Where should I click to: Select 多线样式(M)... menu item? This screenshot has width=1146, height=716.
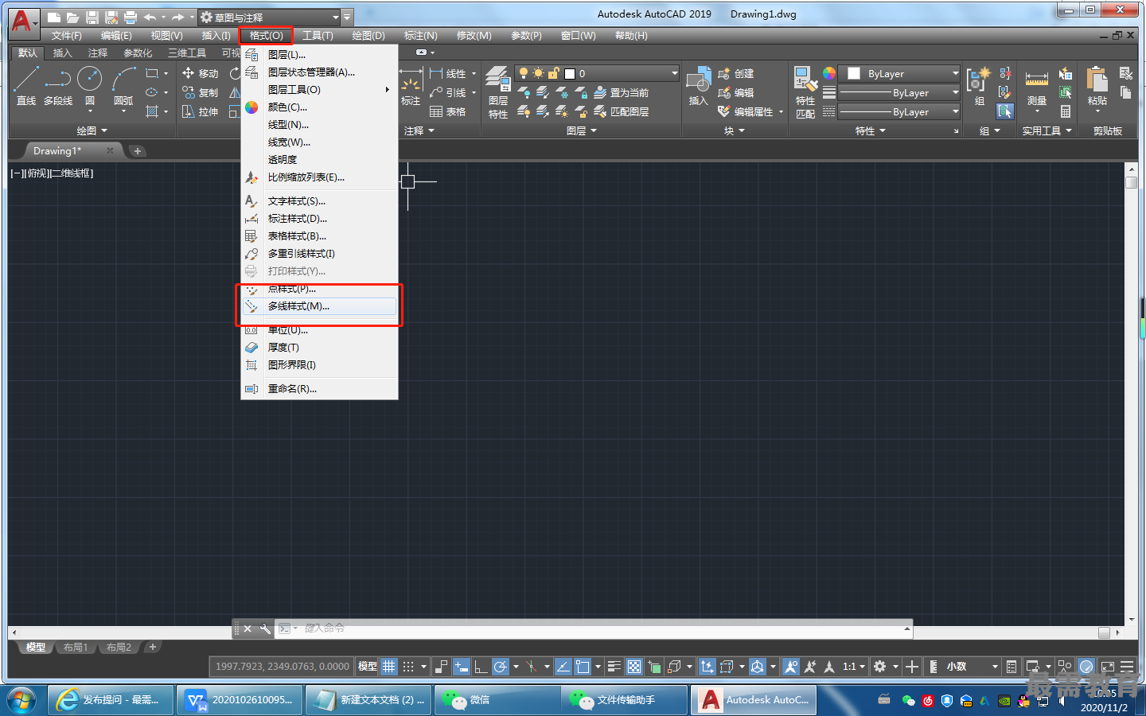[319, 306]
